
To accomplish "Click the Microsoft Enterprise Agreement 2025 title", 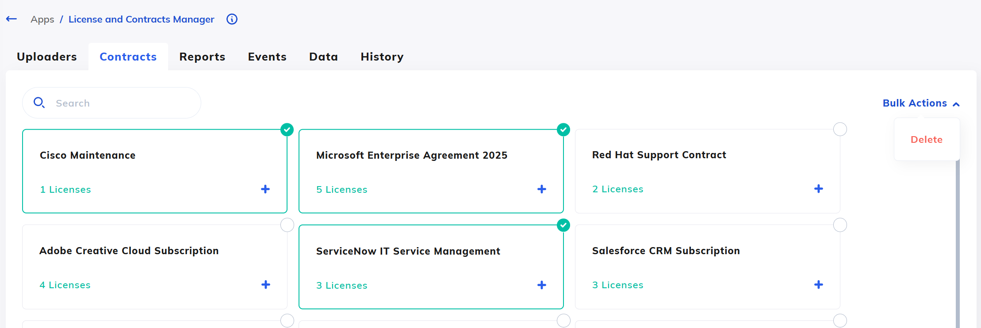I will (412, 155).
